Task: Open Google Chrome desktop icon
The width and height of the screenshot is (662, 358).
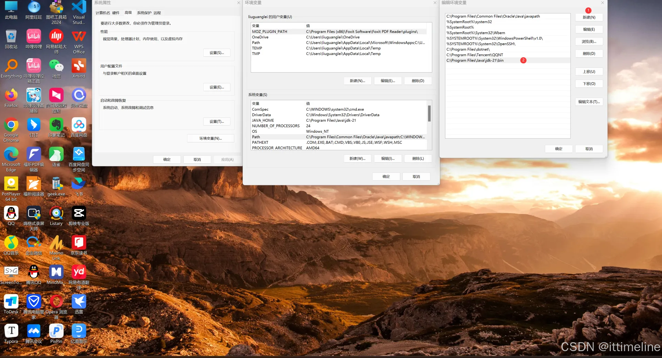Action: tap(11, 130)
